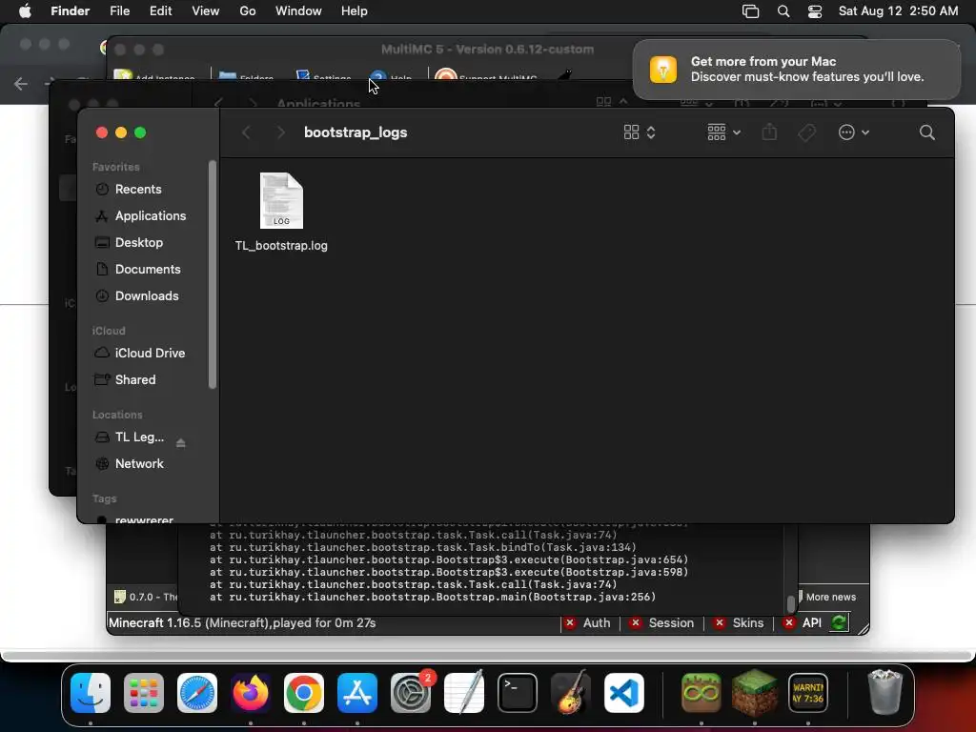Click the browser back arrow behind MultiMC
The width and height of the screenshot is (976, 732).
point(21,84)
